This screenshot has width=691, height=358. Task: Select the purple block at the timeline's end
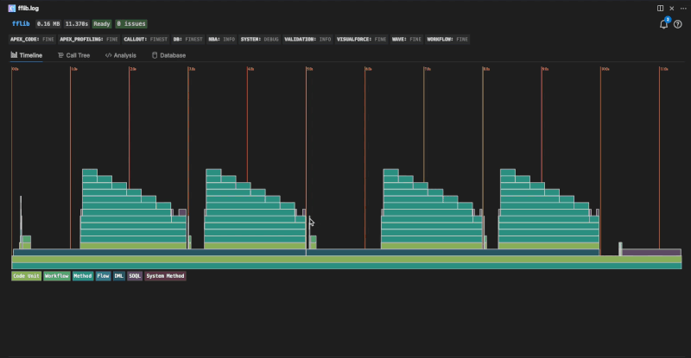651,252
